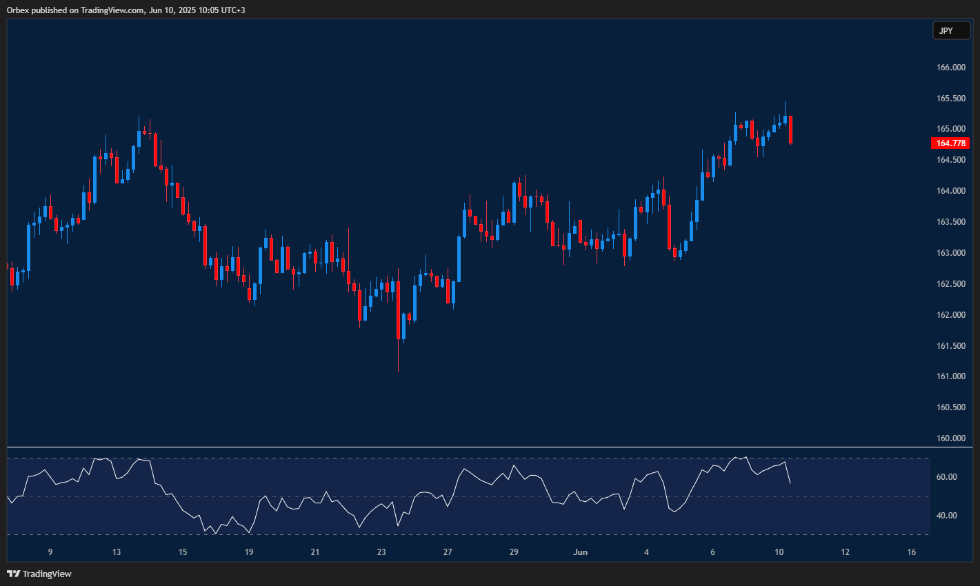Select the 160.000 price axis label
This screenshot has height=586, width=980.
950,438
